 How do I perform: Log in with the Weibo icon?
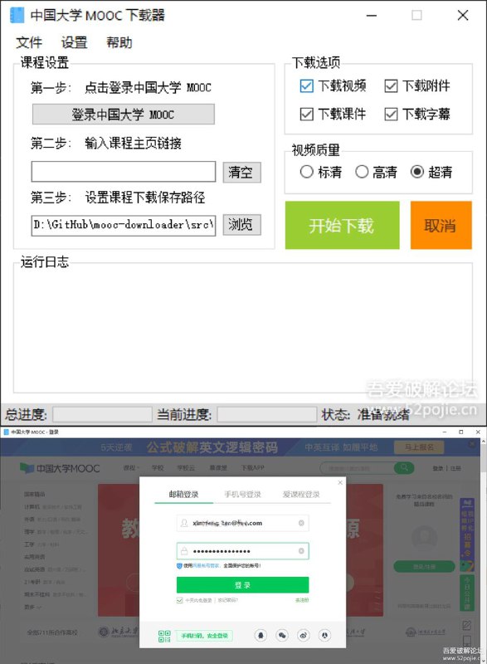(304, 635)
